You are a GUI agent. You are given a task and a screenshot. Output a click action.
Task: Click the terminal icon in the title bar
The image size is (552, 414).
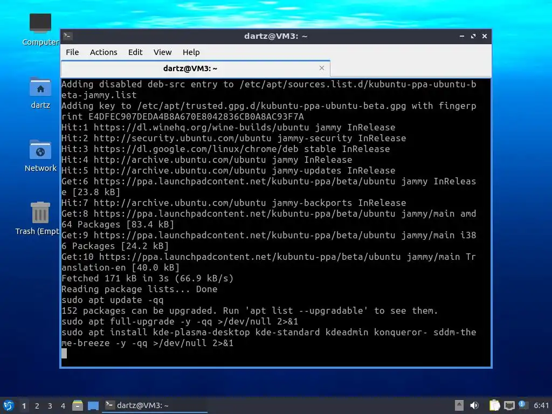pos(68,36)
